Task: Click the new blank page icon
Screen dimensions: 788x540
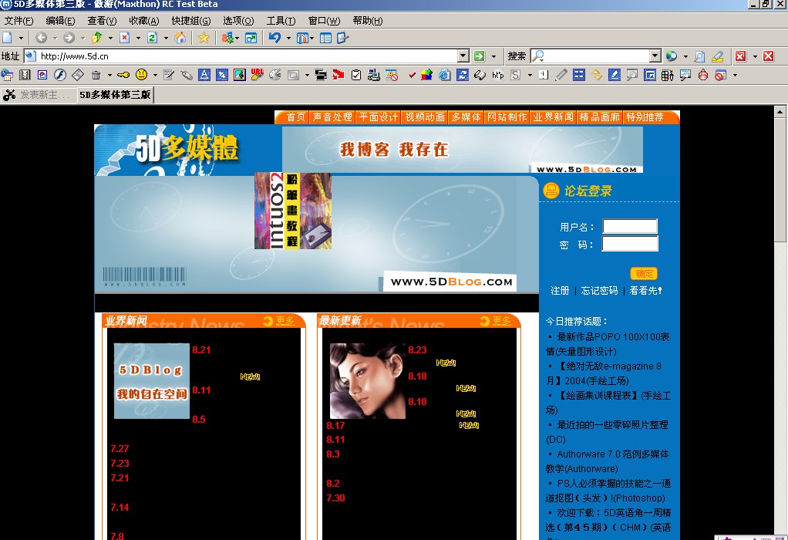Action: pyautogui.click(x=7, y=38)
